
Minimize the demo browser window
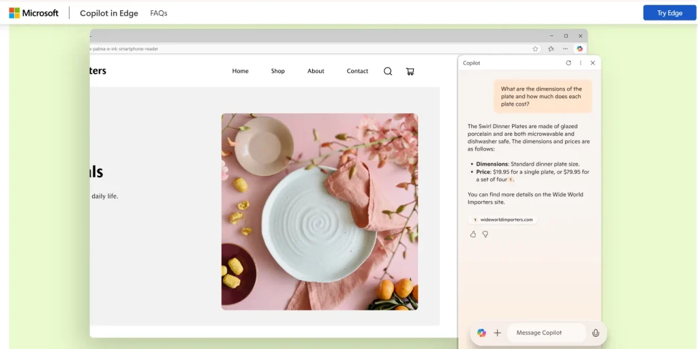click(551, 36)
